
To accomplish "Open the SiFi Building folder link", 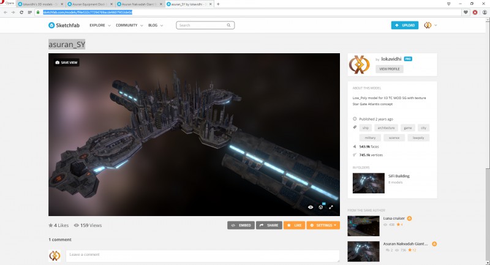I will coord(399,176).
